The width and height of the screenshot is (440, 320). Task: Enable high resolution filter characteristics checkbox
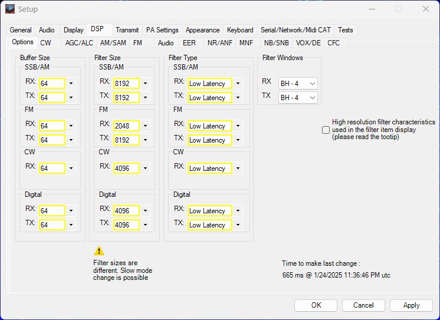tap(326, 130)
